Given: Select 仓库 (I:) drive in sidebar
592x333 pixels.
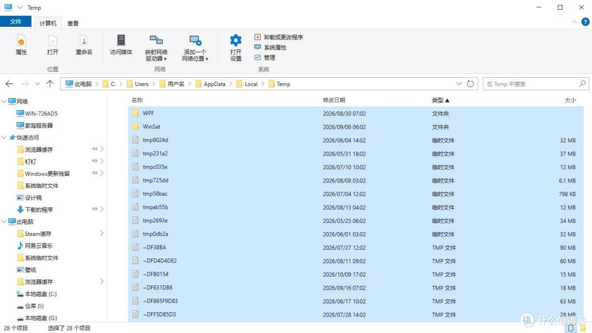Looking at the screenshot, I should [x=30, y=306].
